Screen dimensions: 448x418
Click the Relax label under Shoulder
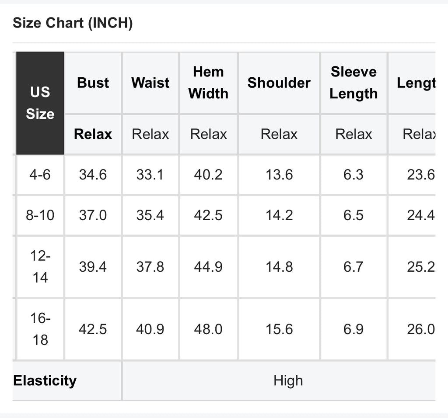279,134
